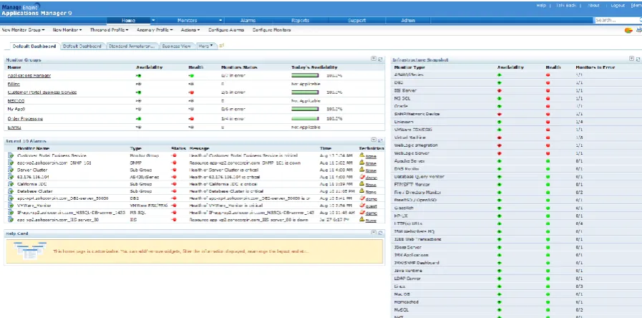
Task: Click the MS SQL row in Infrastructure Snapshot
Action: [517, 98]
